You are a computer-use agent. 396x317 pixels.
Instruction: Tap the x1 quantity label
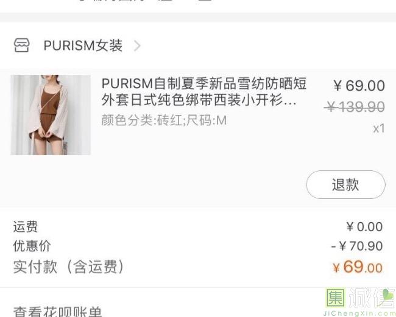tap(379, 128)
